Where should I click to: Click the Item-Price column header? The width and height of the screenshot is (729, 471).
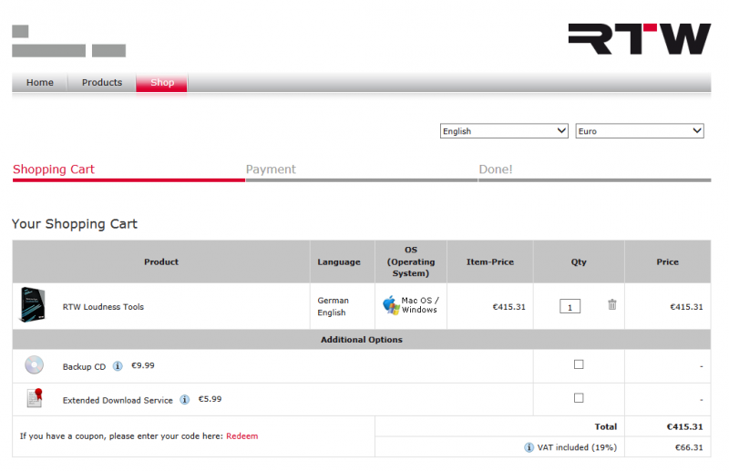[490, 261]
